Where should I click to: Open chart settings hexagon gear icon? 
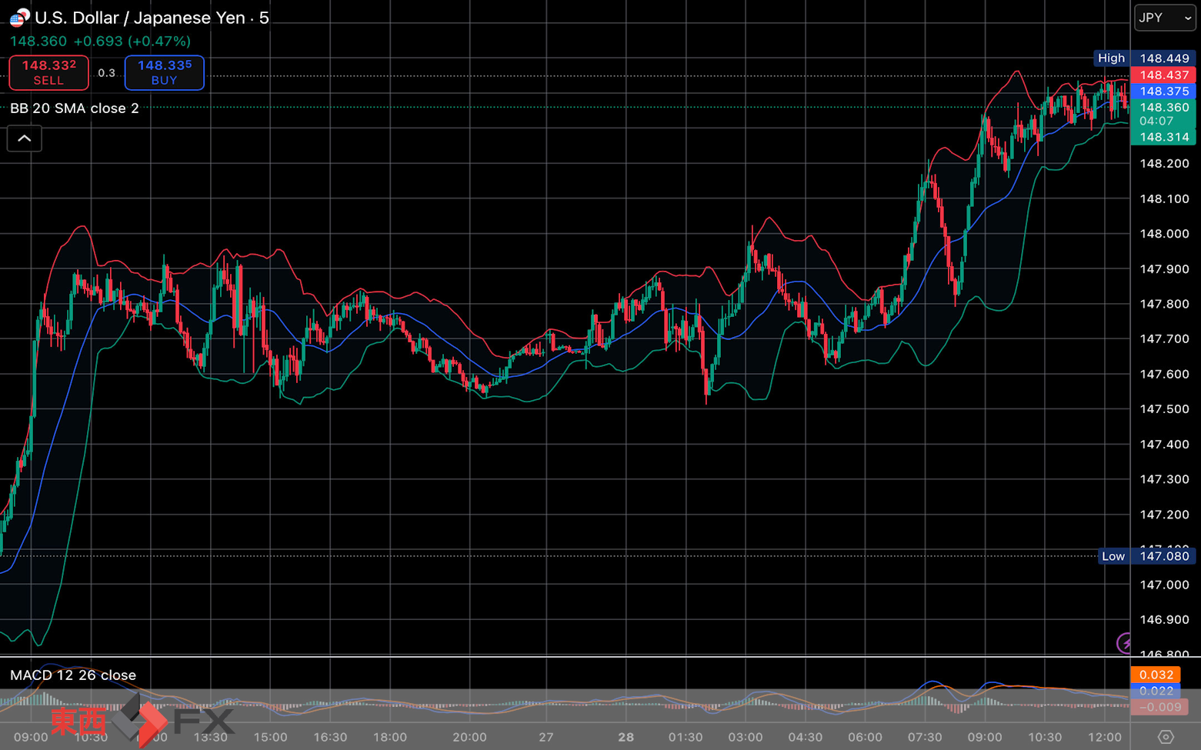1166,737
